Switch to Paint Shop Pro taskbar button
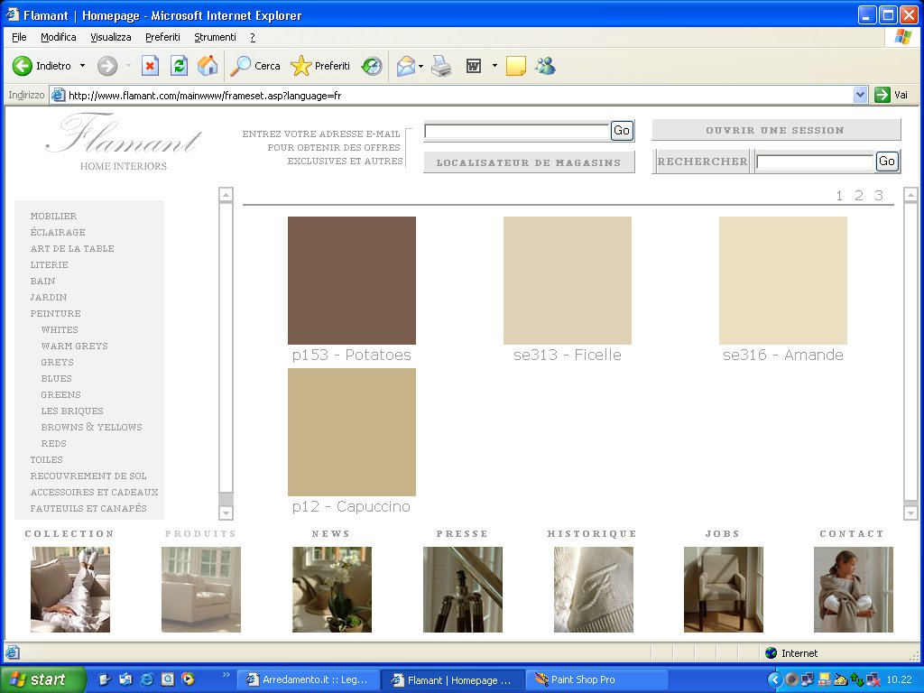 [599, 679]
